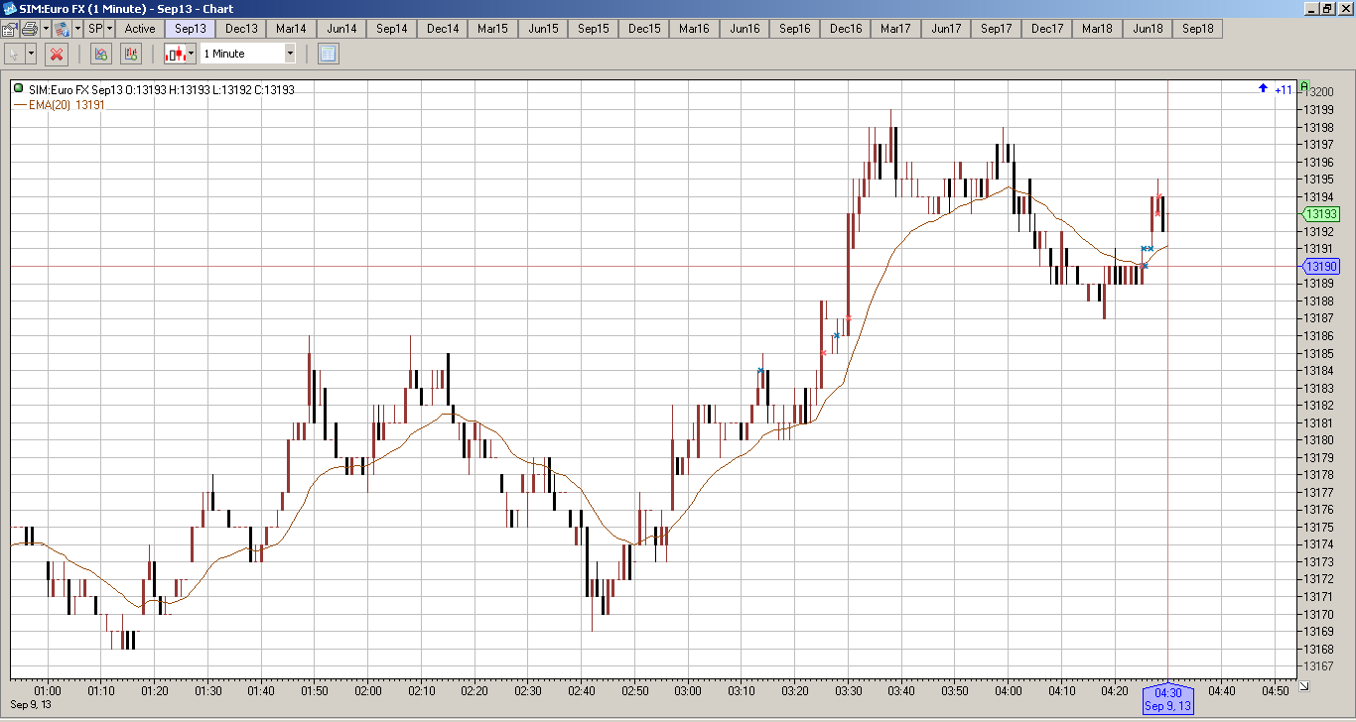Viewport: 1356px width, 722px height.
Task: Select the pointer cursor tool
Action: pos(14,54)
